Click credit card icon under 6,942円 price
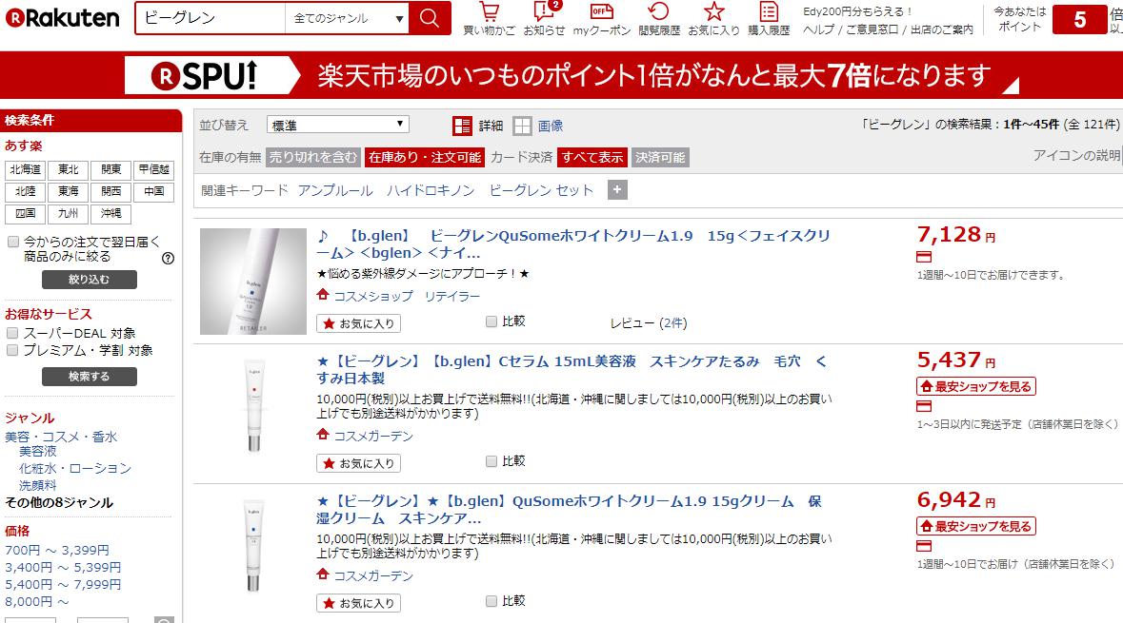The height and width of the screenshot is (623, 1123). [x=924, y=546]
